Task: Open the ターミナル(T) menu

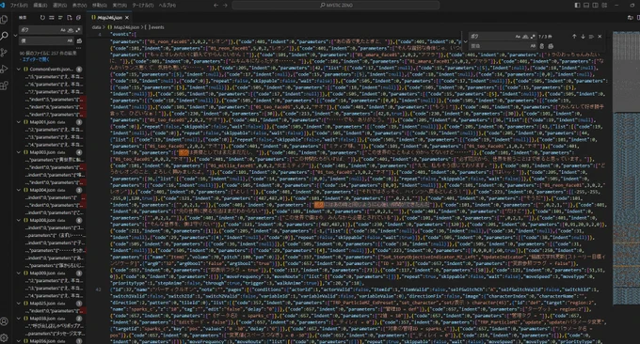Action: [x=143, y=6]
